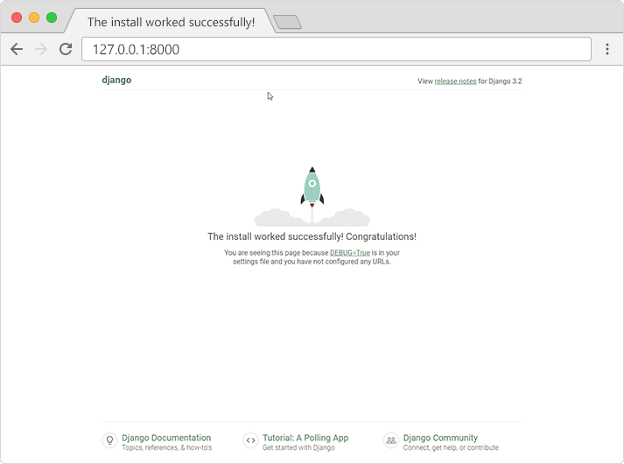Open the browser three-dot menu
Viewport: 624px width, 464px height.
(606, 49)
